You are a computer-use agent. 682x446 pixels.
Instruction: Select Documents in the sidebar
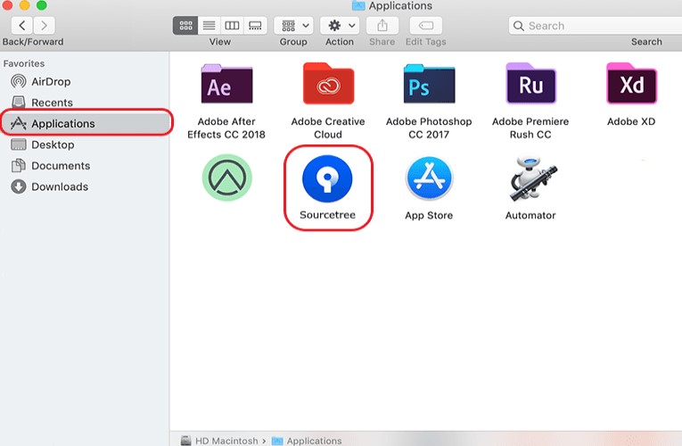[x=86, y=165]
